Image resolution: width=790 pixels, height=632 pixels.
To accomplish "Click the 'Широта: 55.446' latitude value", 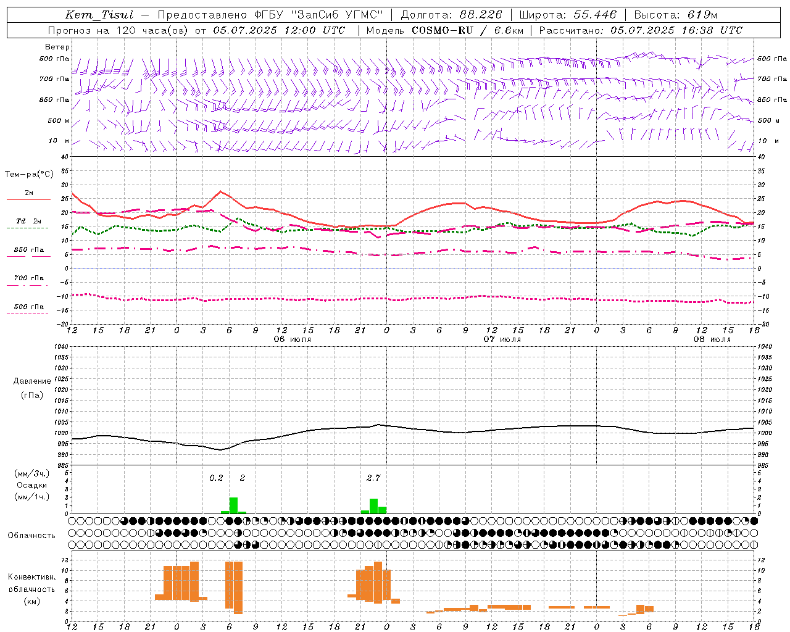I will click(568, 15).
